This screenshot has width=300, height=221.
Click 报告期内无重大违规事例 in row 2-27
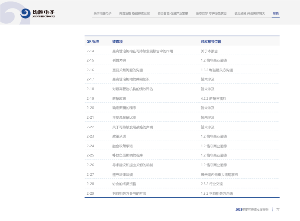tap(219, 175)
